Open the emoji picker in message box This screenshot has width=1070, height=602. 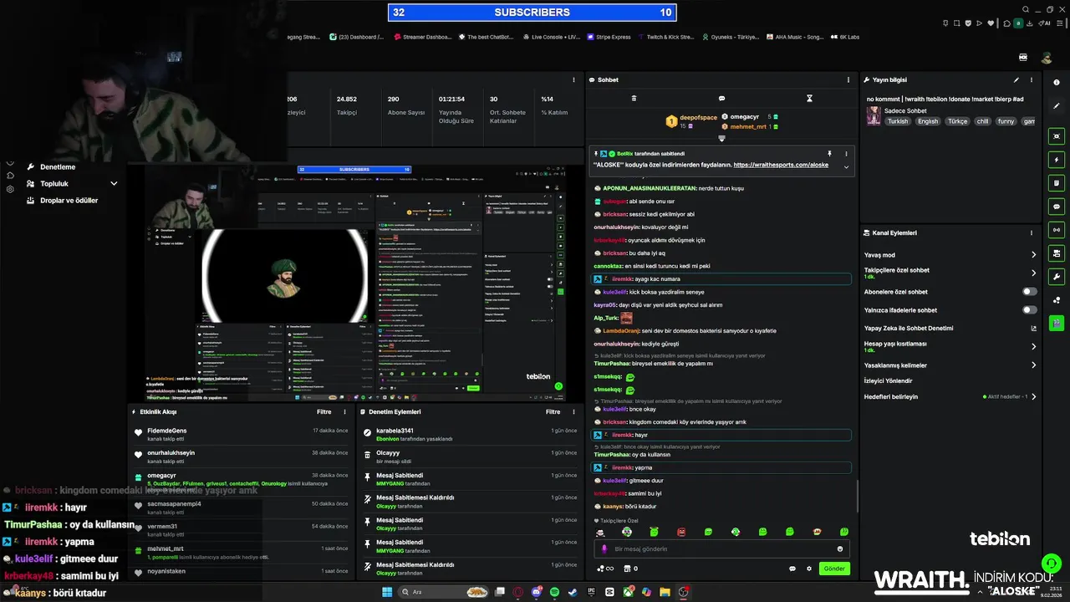click(840, 549)
